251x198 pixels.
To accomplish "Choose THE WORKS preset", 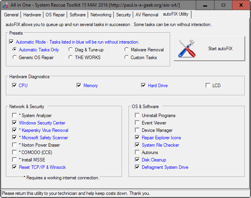I will 71,57.
